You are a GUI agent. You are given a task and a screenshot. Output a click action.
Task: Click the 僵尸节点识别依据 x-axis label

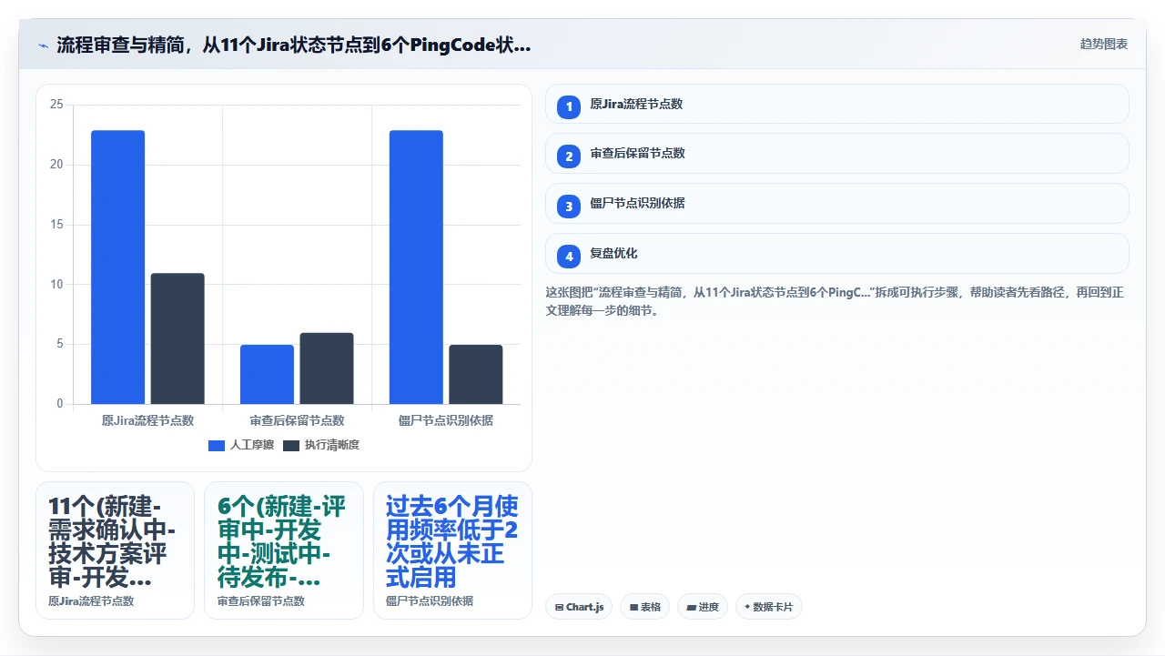(446, 420)
